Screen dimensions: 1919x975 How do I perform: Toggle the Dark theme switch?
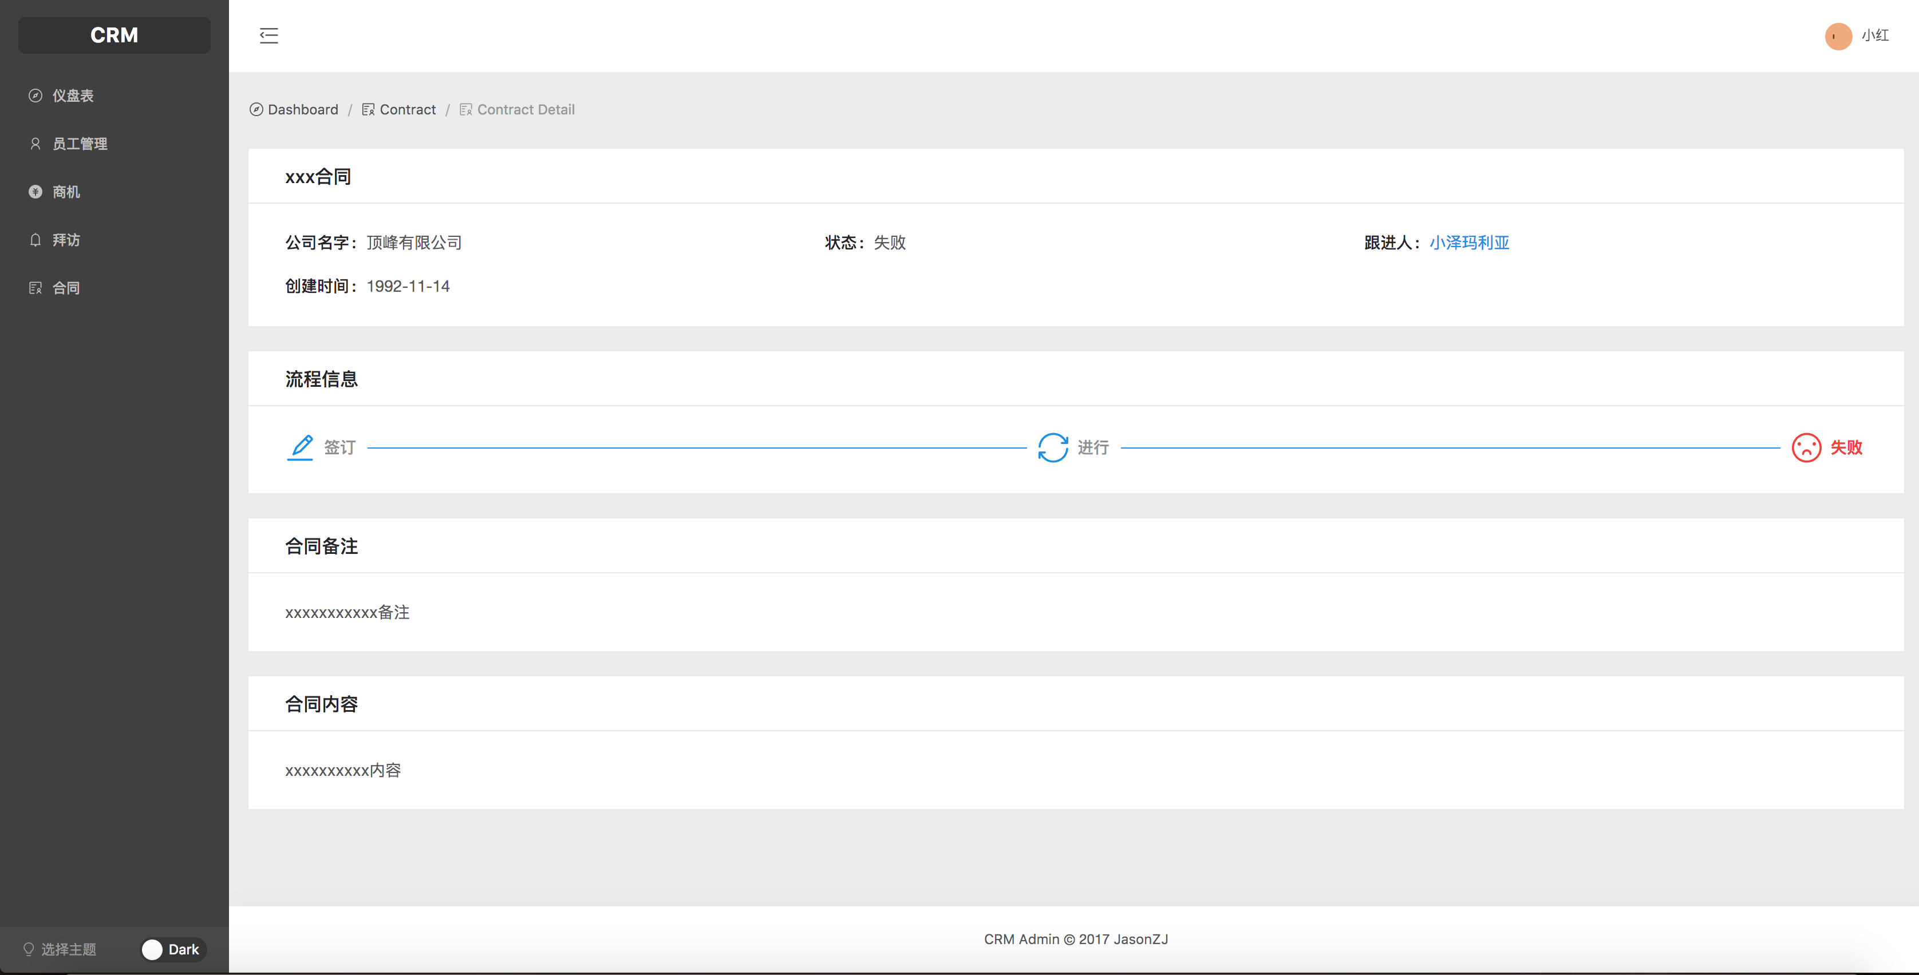point(173,949)
